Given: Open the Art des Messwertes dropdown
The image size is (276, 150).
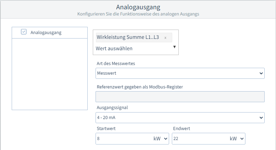Looking at the screenshot, I should coord(180,73).
